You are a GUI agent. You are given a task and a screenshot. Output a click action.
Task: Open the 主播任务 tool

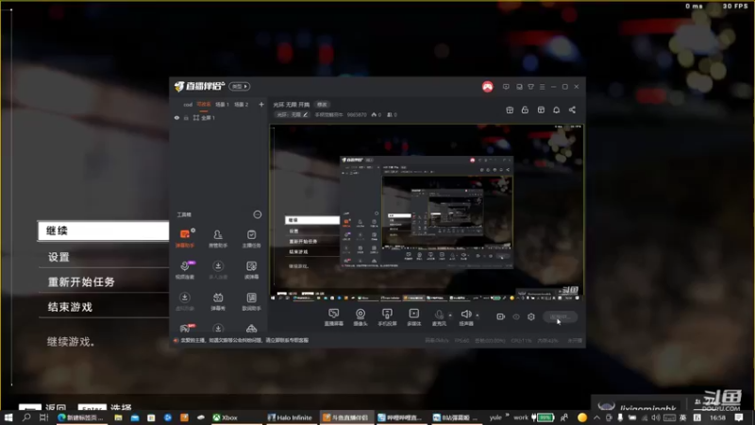251,238
